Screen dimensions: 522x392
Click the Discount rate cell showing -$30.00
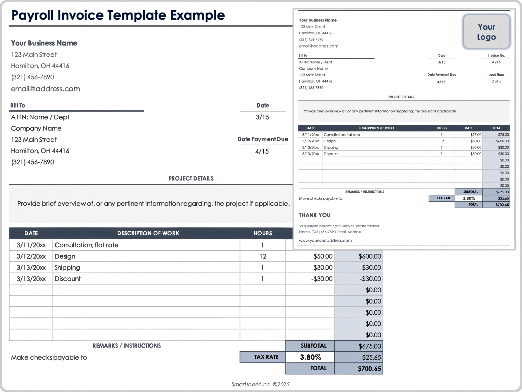(322, 278)
